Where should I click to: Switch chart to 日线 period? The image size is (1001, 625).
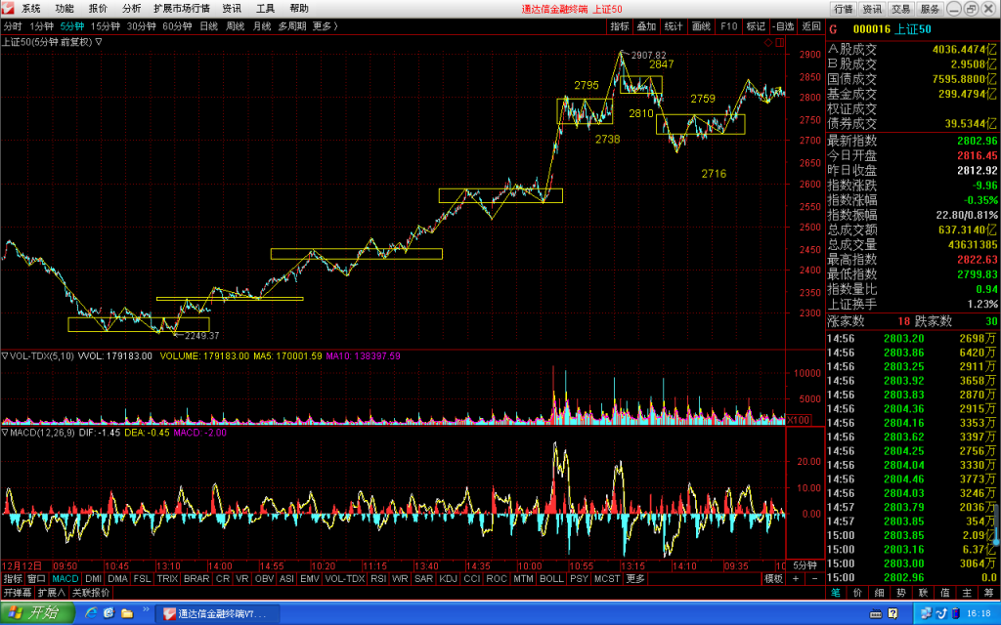[209, 26]
